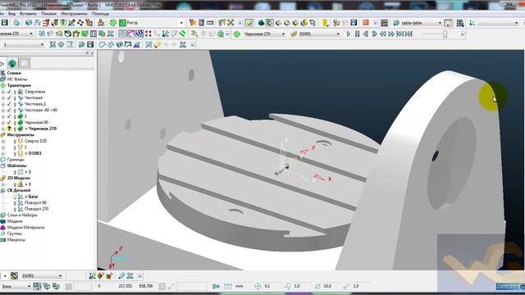Image resolution: width=525 pixels, height=295 pixels.
Task: Click the film strip icon left of table-table
Action: pos(385,23)
